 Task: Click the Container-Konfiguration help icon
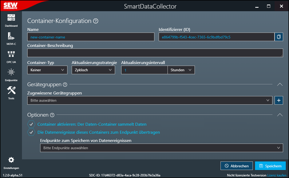96,21
